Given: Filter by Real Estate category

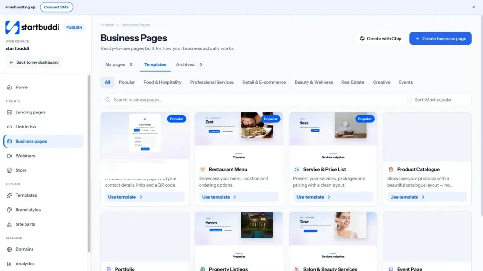Looking at the screenshot, I should tap(353, 82).
